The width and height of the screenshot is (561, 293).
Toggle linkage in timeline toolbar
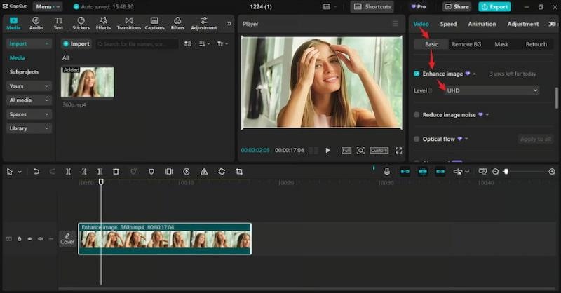pos(440,172)
